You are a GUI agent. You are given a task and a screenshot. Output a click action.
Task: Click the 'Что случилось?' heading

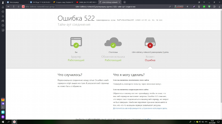tap(70, 75)
